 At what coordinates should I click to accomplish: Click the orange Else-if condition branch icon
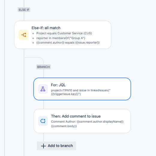coord(24,35)
